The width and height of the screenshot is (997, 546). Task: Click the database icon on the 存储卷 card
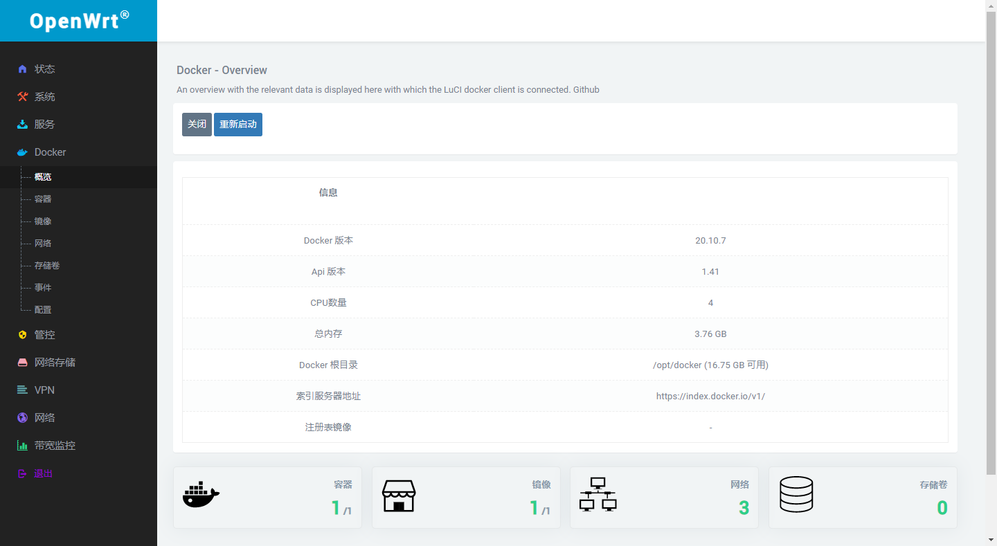796,495
